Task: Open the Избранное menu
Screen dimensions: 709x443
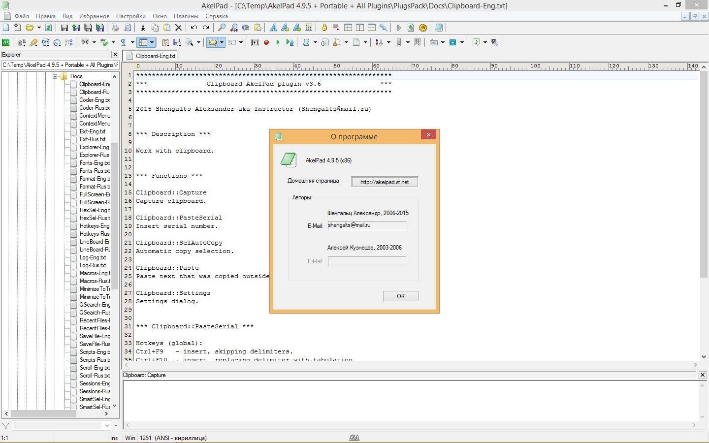Action: click(x=94, y=16)
